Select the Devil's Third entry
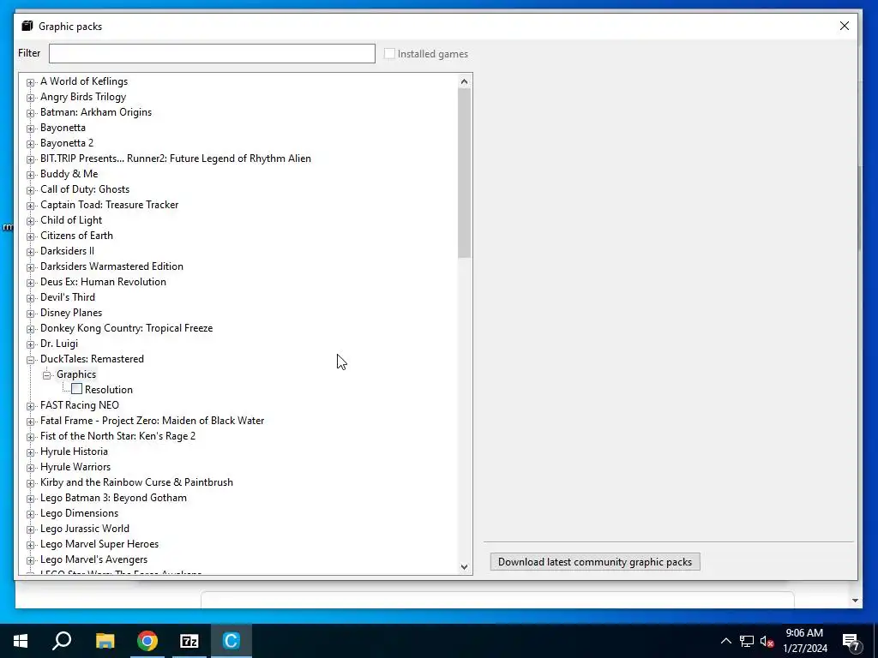 [x=67, y=297]
